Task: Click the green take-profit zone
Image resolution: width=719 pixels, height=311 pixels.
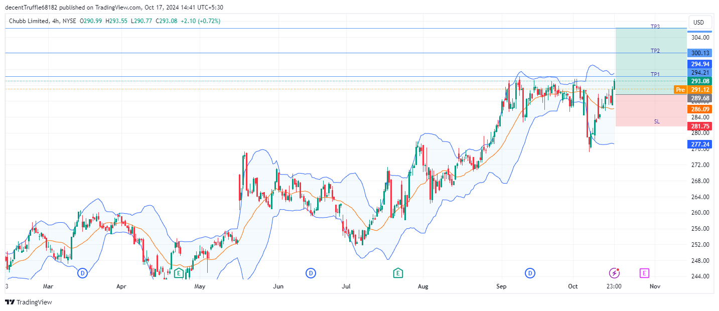Action: [651, 61]
